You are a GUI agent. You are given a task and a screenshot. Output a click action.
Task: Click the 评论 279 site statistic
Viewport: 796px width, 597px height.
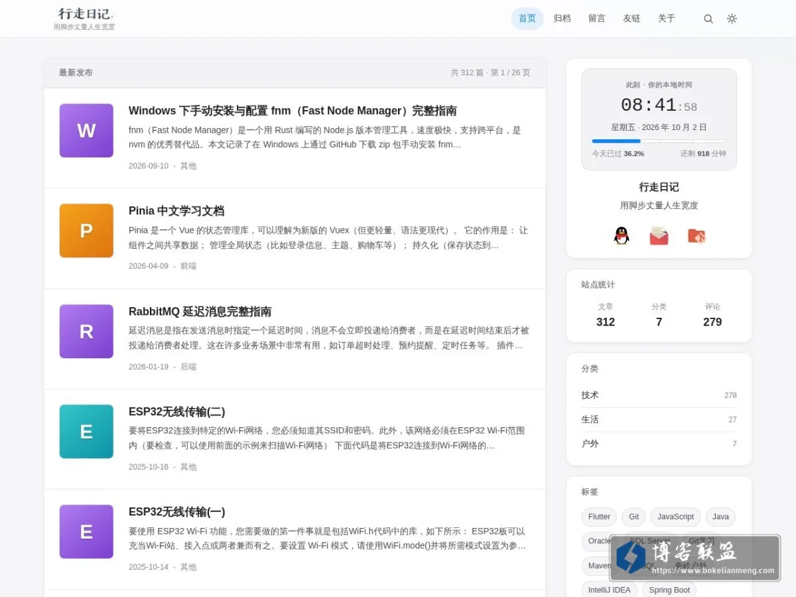coord(712,315)
